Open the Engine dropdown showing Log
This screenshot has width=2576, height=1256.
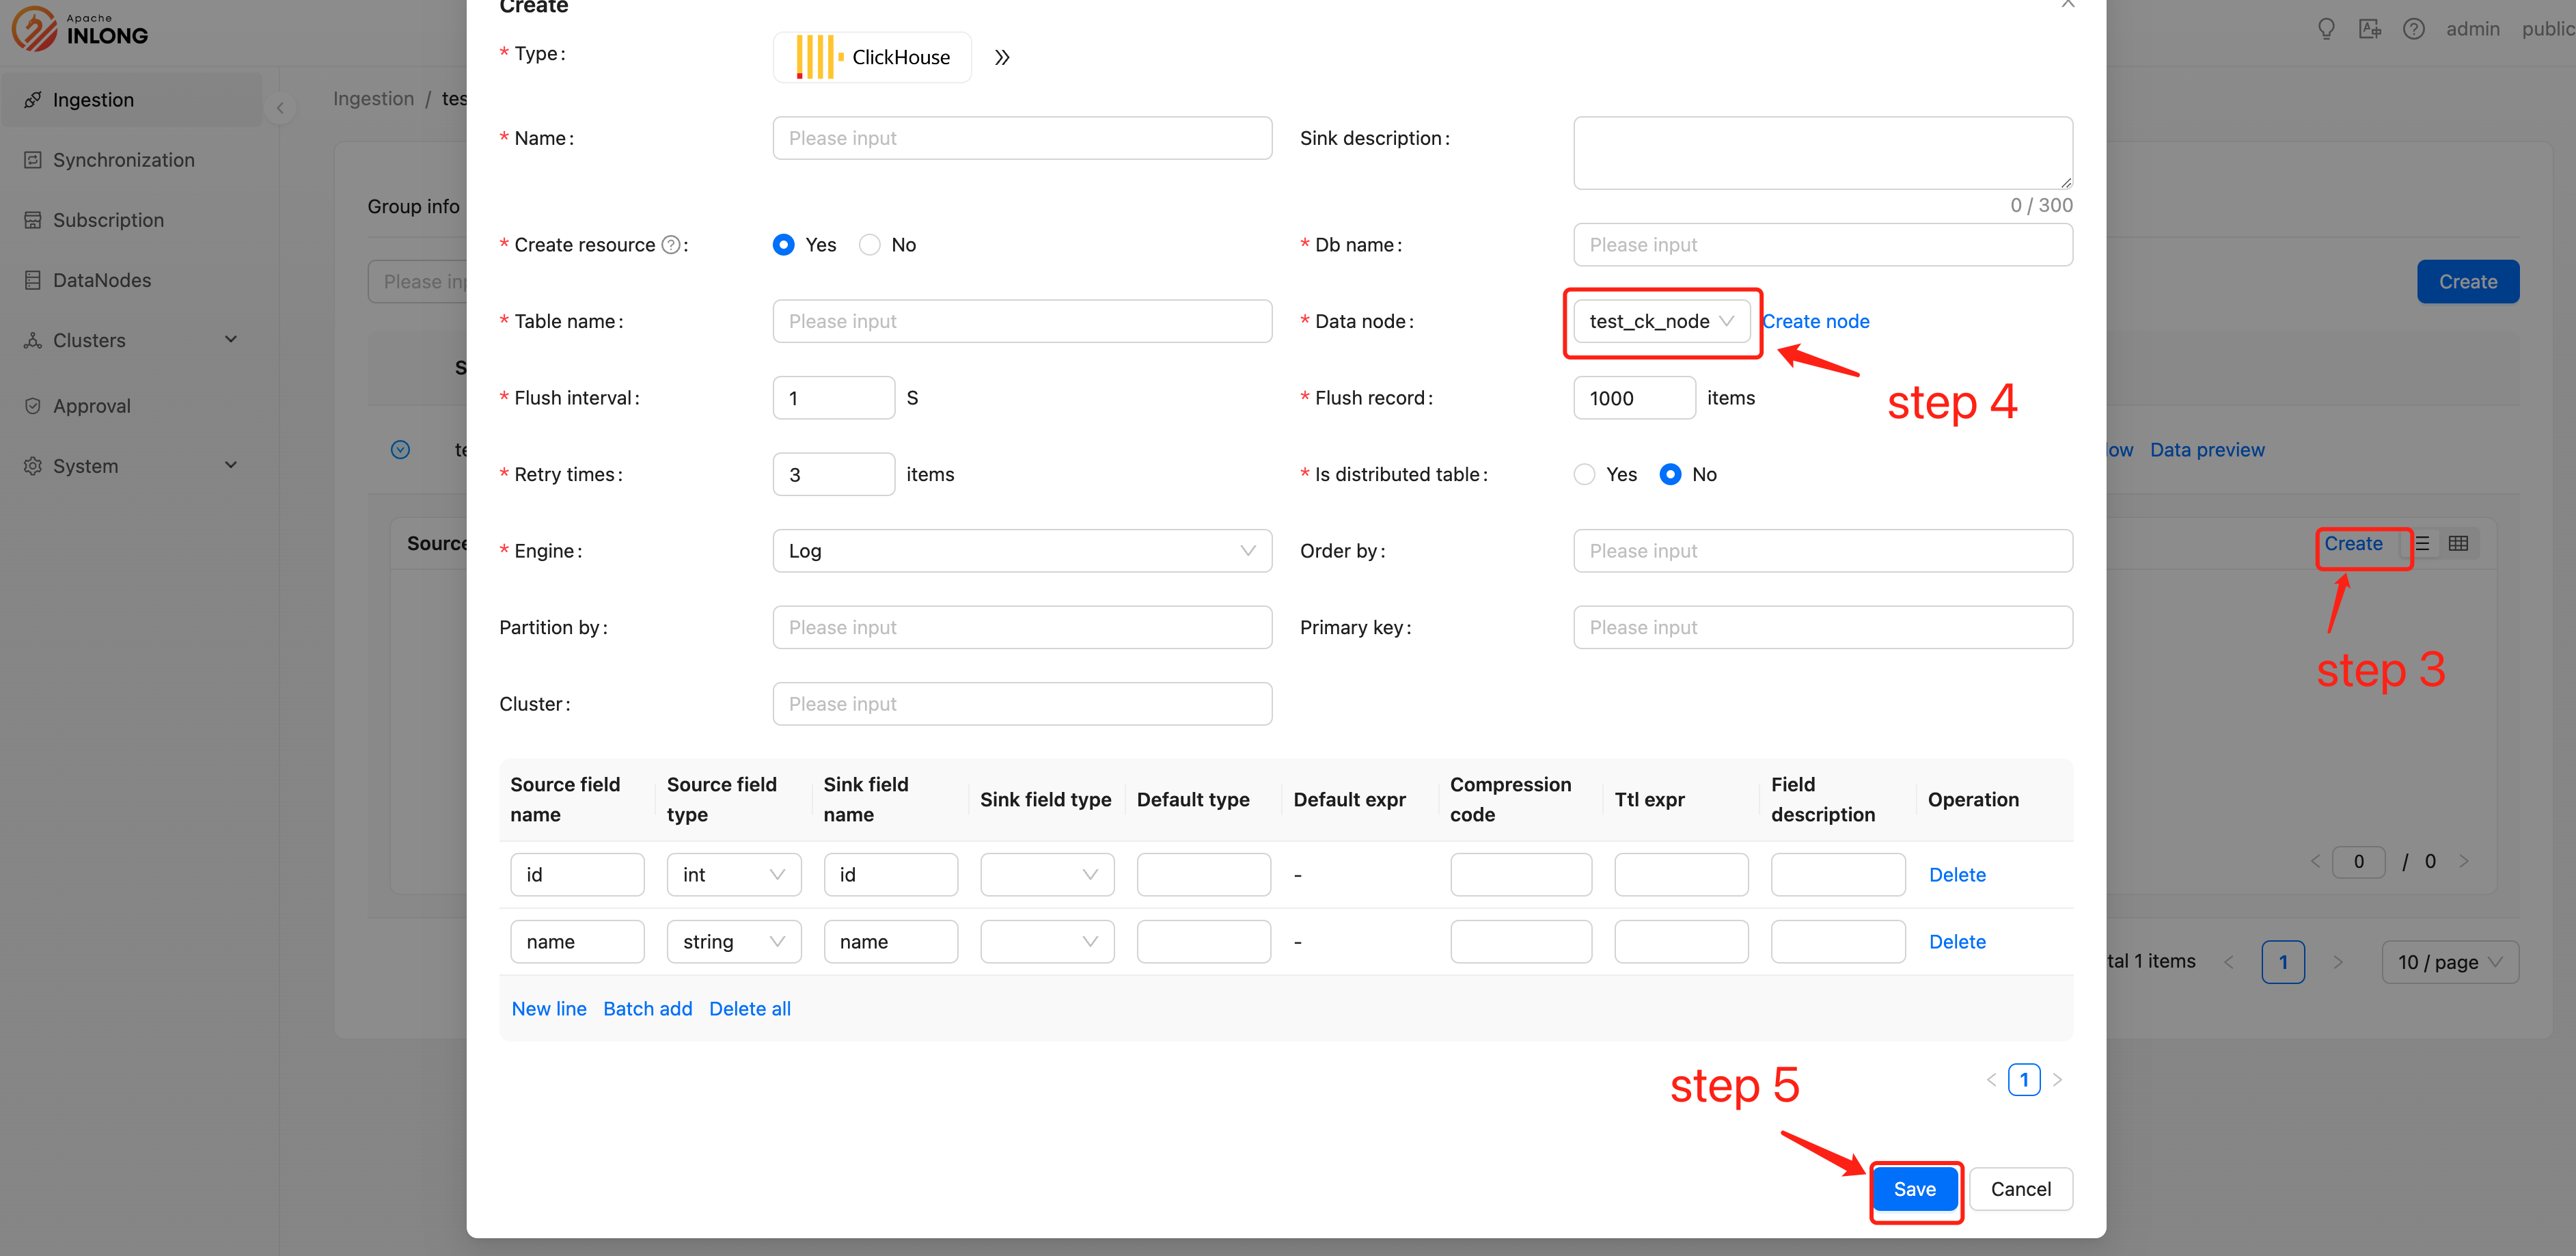[1021, 551]
